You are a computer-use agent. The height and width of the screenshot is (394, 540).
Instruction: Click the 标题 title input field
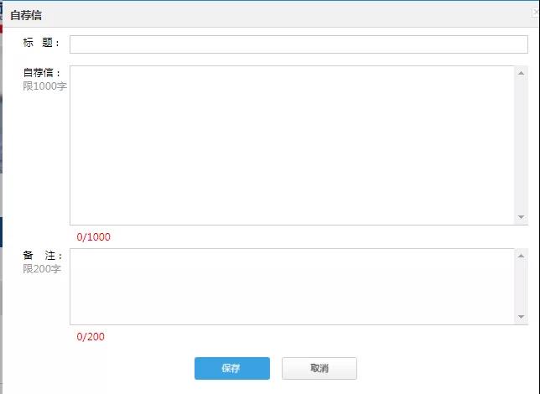(x=299, y=44)
